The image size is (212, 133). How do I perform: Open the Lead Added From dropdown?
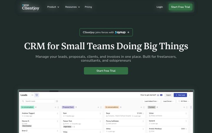151,101
